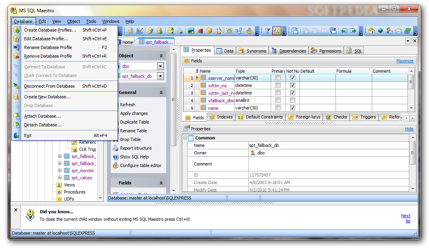The height and width of the screenshot is (248, 429).
Task: Toggle Primary checkbox for xdttm_ins row
Action: point(278,85)
